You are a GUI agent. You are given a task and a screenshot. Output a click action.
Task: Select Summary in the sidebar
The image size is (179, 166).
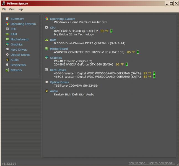(17, 19)
